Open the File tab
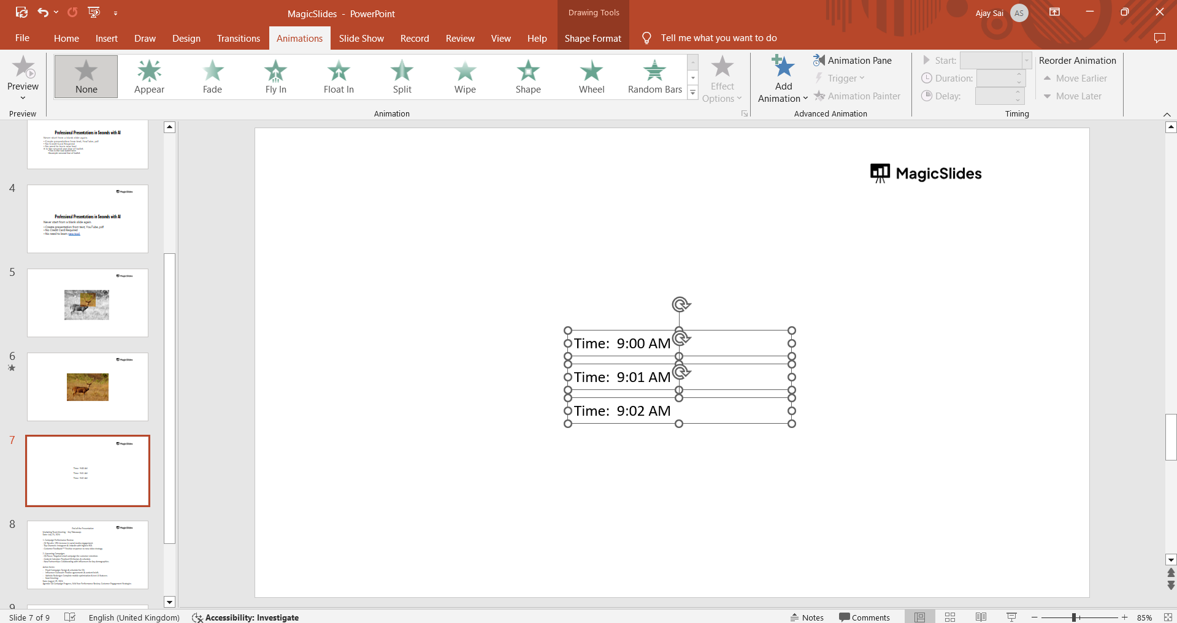The width and height of the screenshot is (1177, 623). 23,38
